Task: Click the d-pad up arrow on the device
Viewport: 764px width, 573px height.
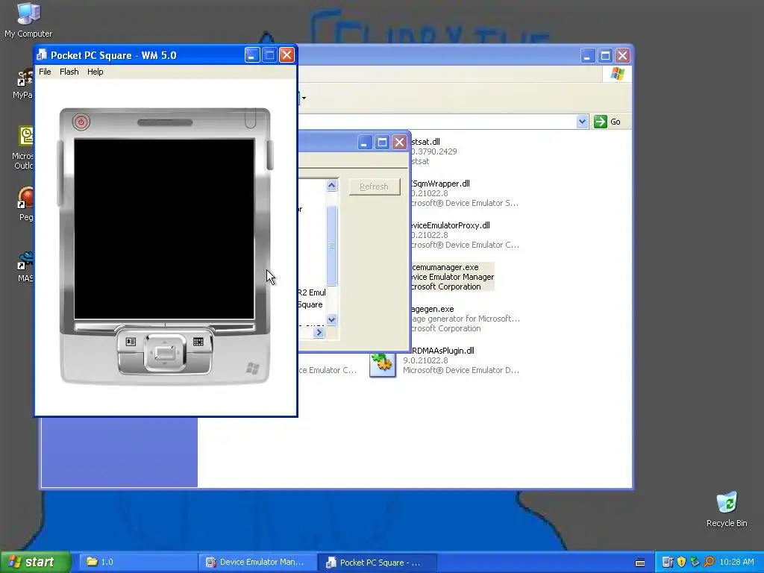Action: click(x=165, y=342)
